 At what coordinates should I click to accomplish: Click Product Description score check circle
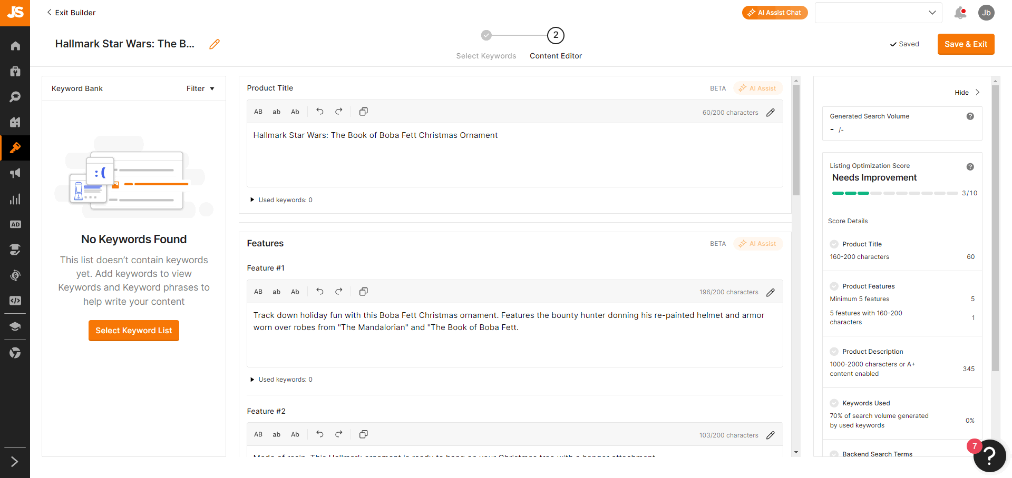(834, 352)
